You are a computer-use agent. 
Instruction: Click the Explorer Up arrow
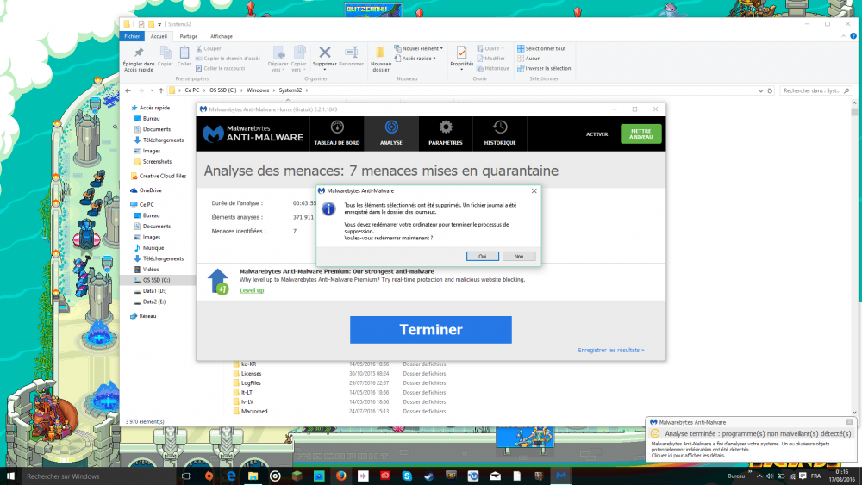pos(161,90)
